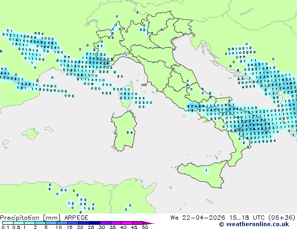The image size is (297, 229).
Task: Click the 2–5 mm legend color swatch
Action: pyautogui.click(x=41, y=223)
